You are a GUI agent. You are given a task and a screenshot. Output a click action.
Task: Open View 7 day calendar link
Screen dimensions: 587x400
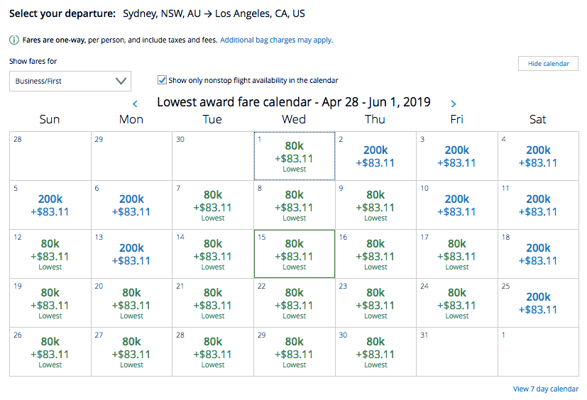545,389
